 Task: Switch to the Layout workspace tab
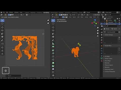click(27, 12)
